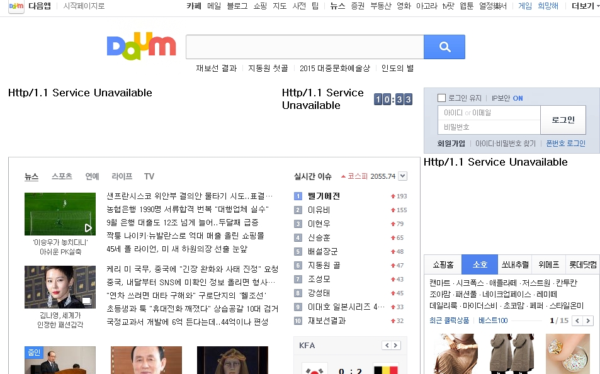
Task: Open 회원가입 link
Action: pyautogui.click(x=451, y=144)
